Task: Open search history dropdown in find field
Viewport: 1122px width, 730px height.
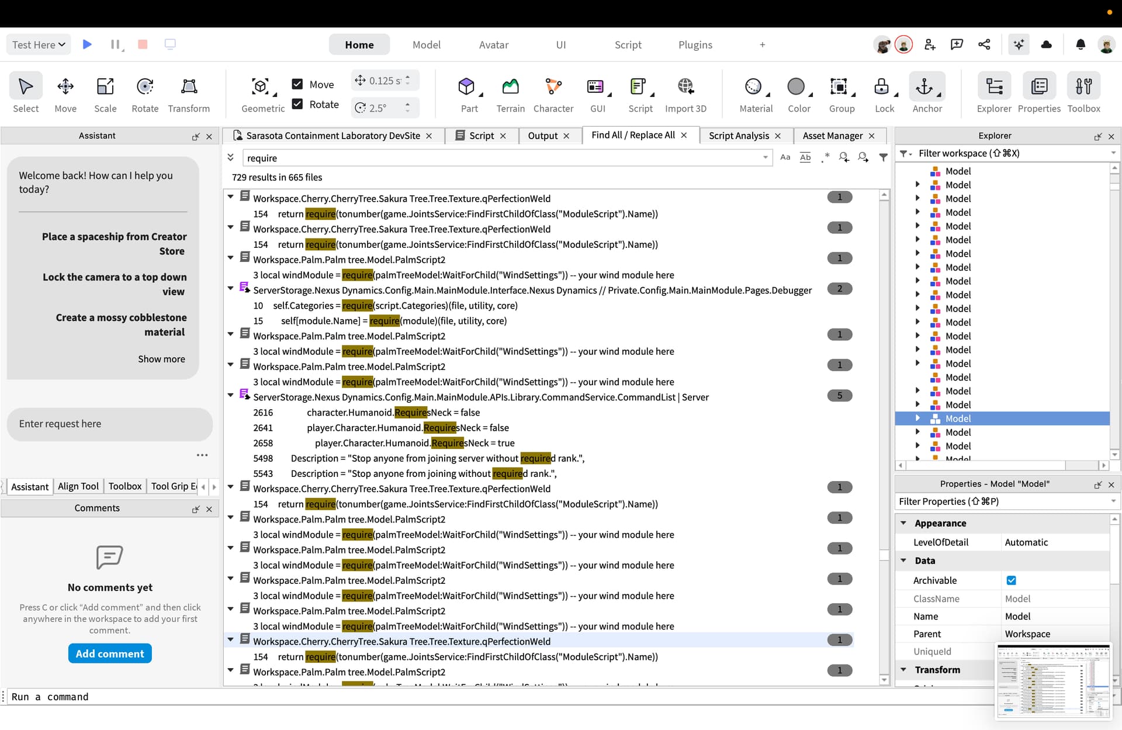Action: 765,157
